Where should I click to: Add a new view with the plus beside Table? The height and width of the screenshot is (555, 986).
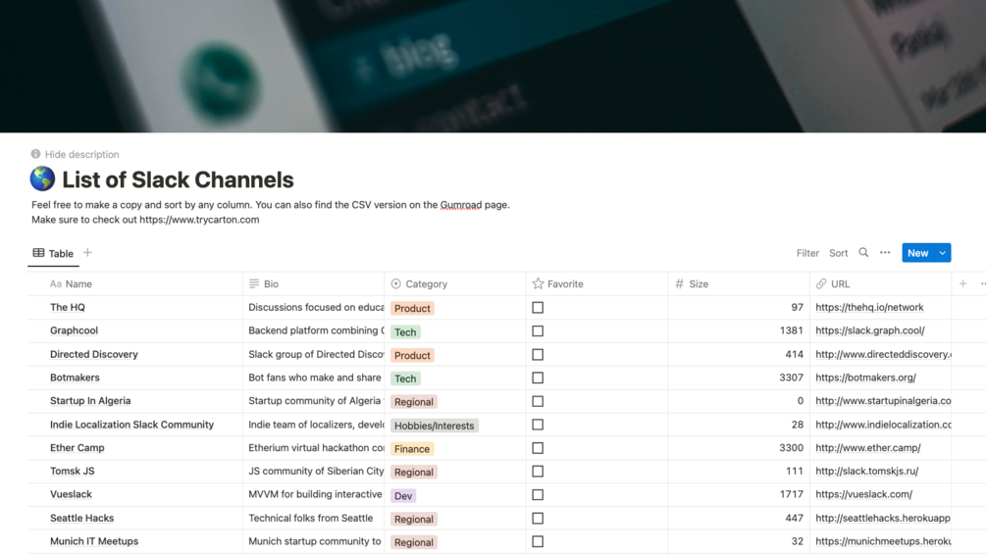tap(87, 253)
